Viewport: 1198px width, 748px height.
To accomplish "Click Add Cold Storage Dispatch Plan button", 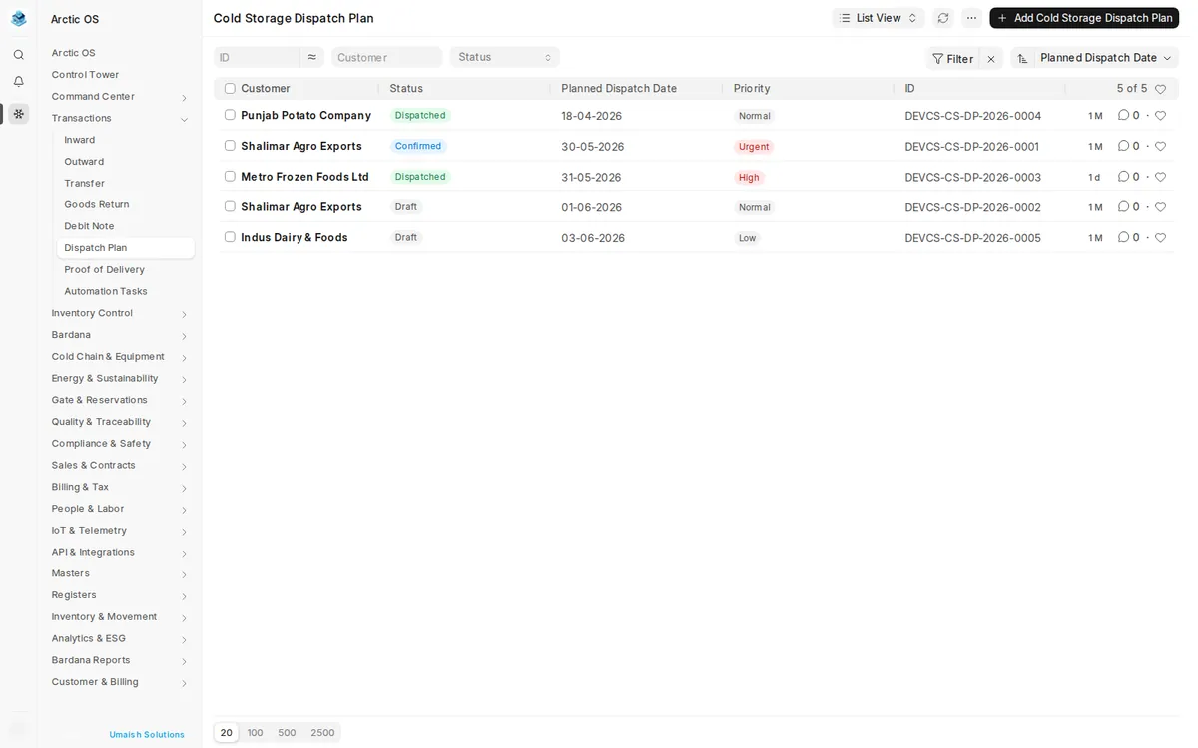I will (1084, 18).
